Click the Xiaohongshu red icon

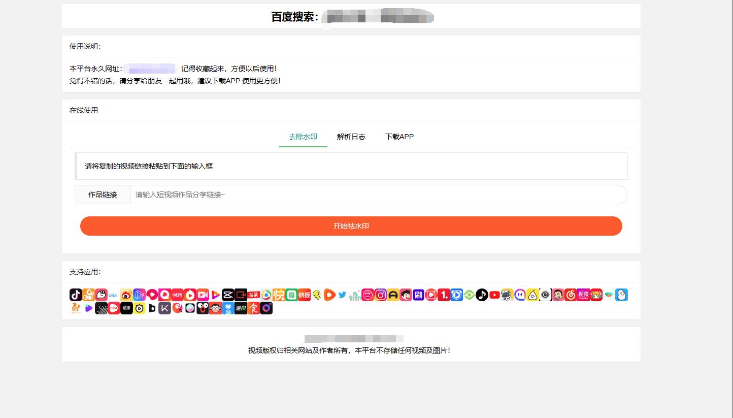177,295
